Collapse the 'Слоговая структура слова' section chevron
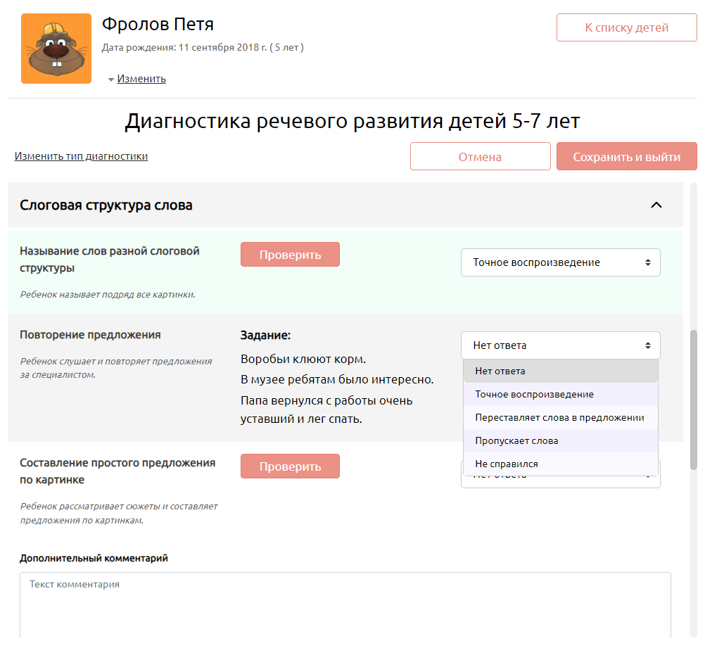The image size is (705, 655). pyautogui.click(x=656, y=205)
